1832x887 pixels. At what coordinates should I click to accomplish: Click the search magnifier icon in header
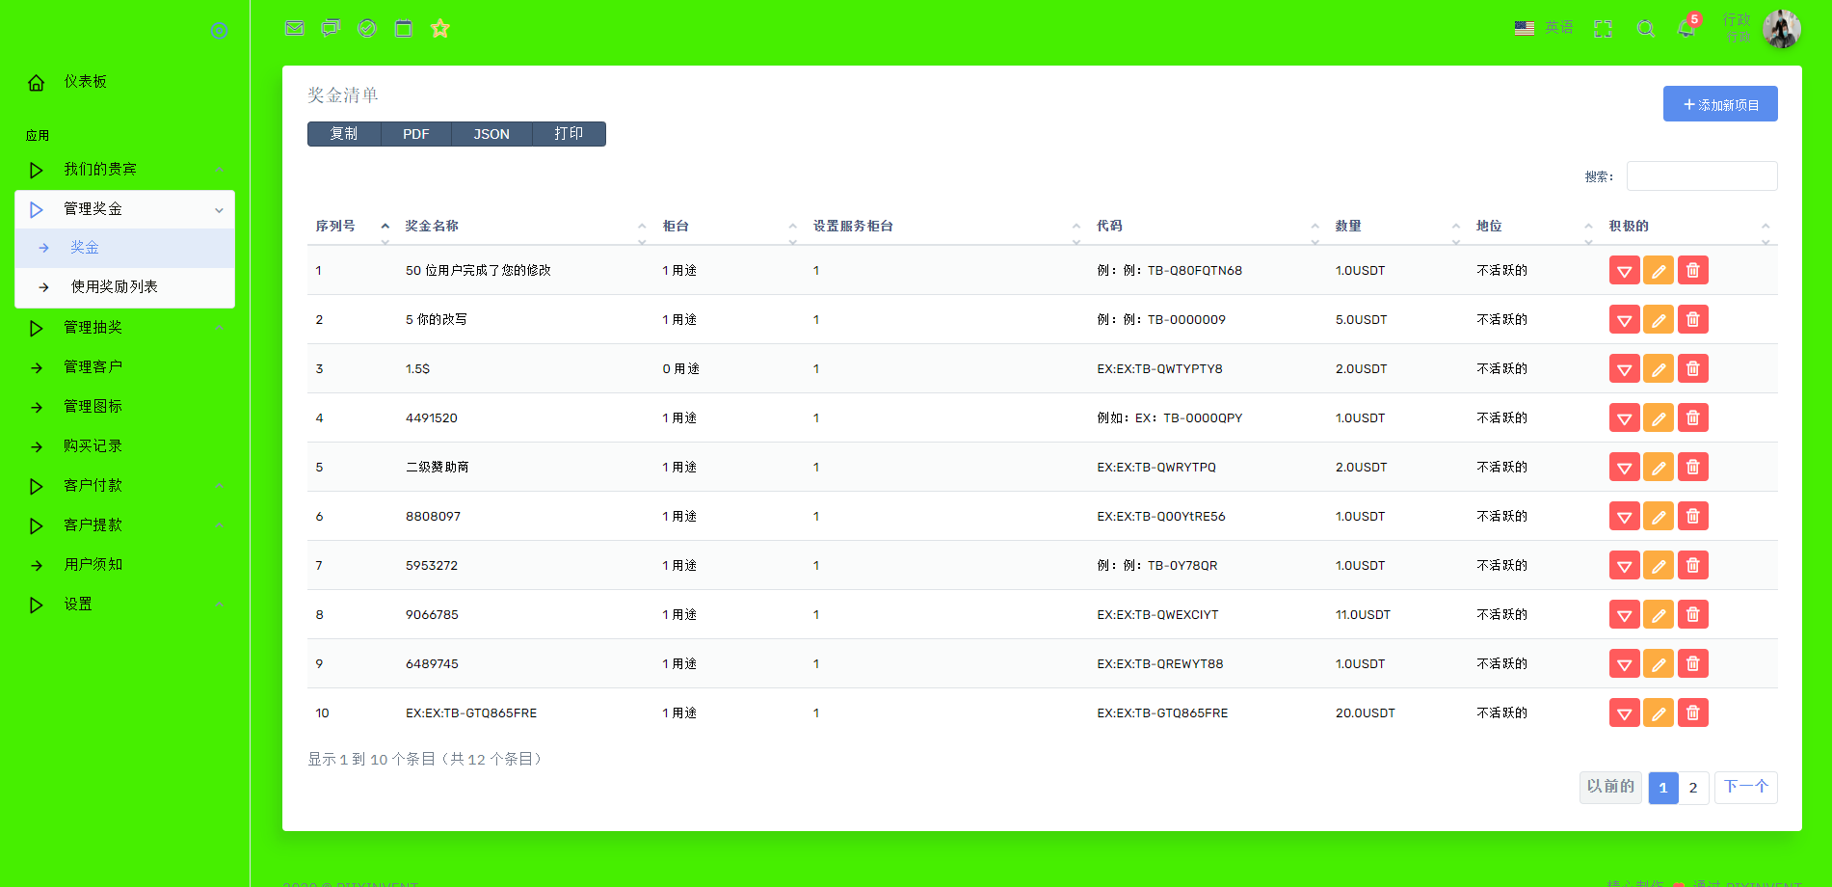[1646, 29]
